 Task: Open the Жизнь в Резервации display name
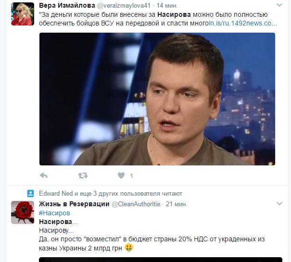pyautogui.click(x=74, y=204)
